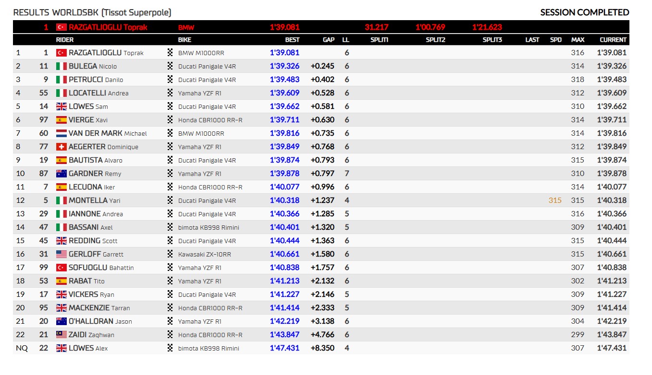The height and width of the screenshot is (375, 652).
Task: Click Turkish flag icon beside RAZGATLIOGLU in row 1
Action: click(x=61, y=53)
